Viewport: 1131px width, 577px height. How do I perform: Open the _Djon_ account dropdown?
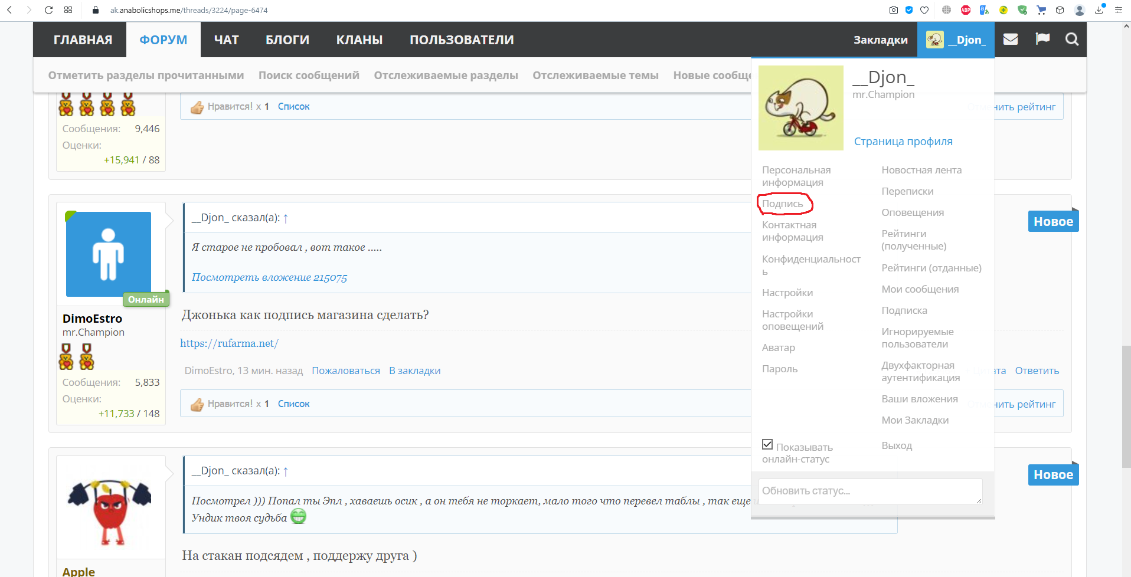click(x=956, y=40)
